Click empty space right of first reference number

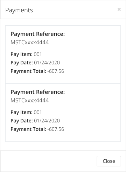point(84,42)
